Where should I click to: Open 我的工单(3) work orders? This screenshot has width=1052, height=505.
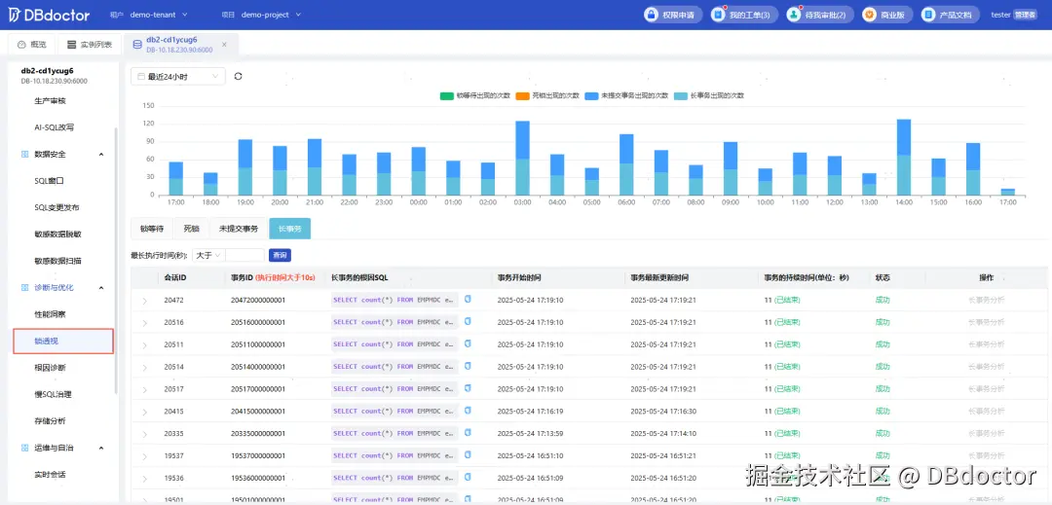(742, 15)
